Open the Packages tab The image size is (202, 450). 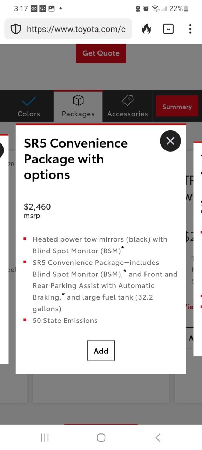tap(78, 106)
